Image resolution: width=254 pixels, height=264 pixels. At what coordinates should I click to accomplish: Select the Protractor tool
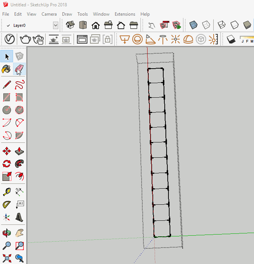pos(7,204)
